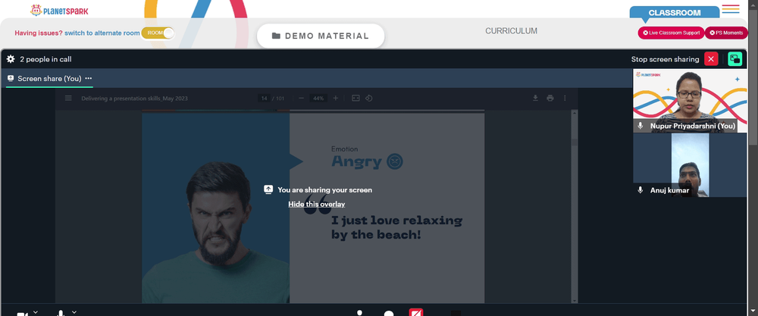Click the angry emoji icon on the slide
The image size is (758, 316).
pyautogui.click(x=395, y=161)
